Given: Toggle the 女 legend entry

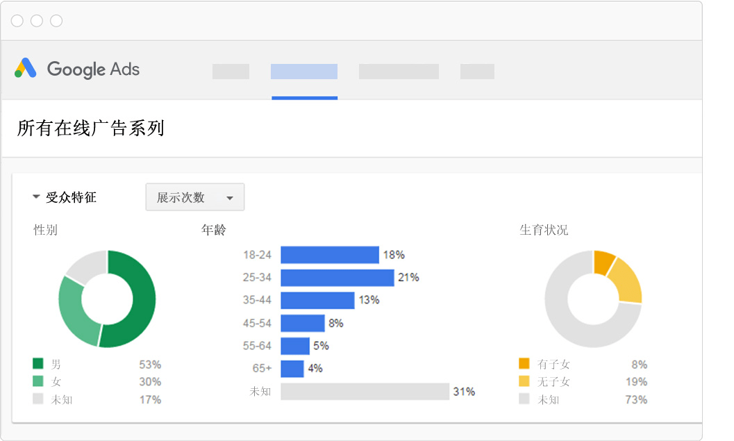Looking at the screenshot, I should (x=56, y=381).
